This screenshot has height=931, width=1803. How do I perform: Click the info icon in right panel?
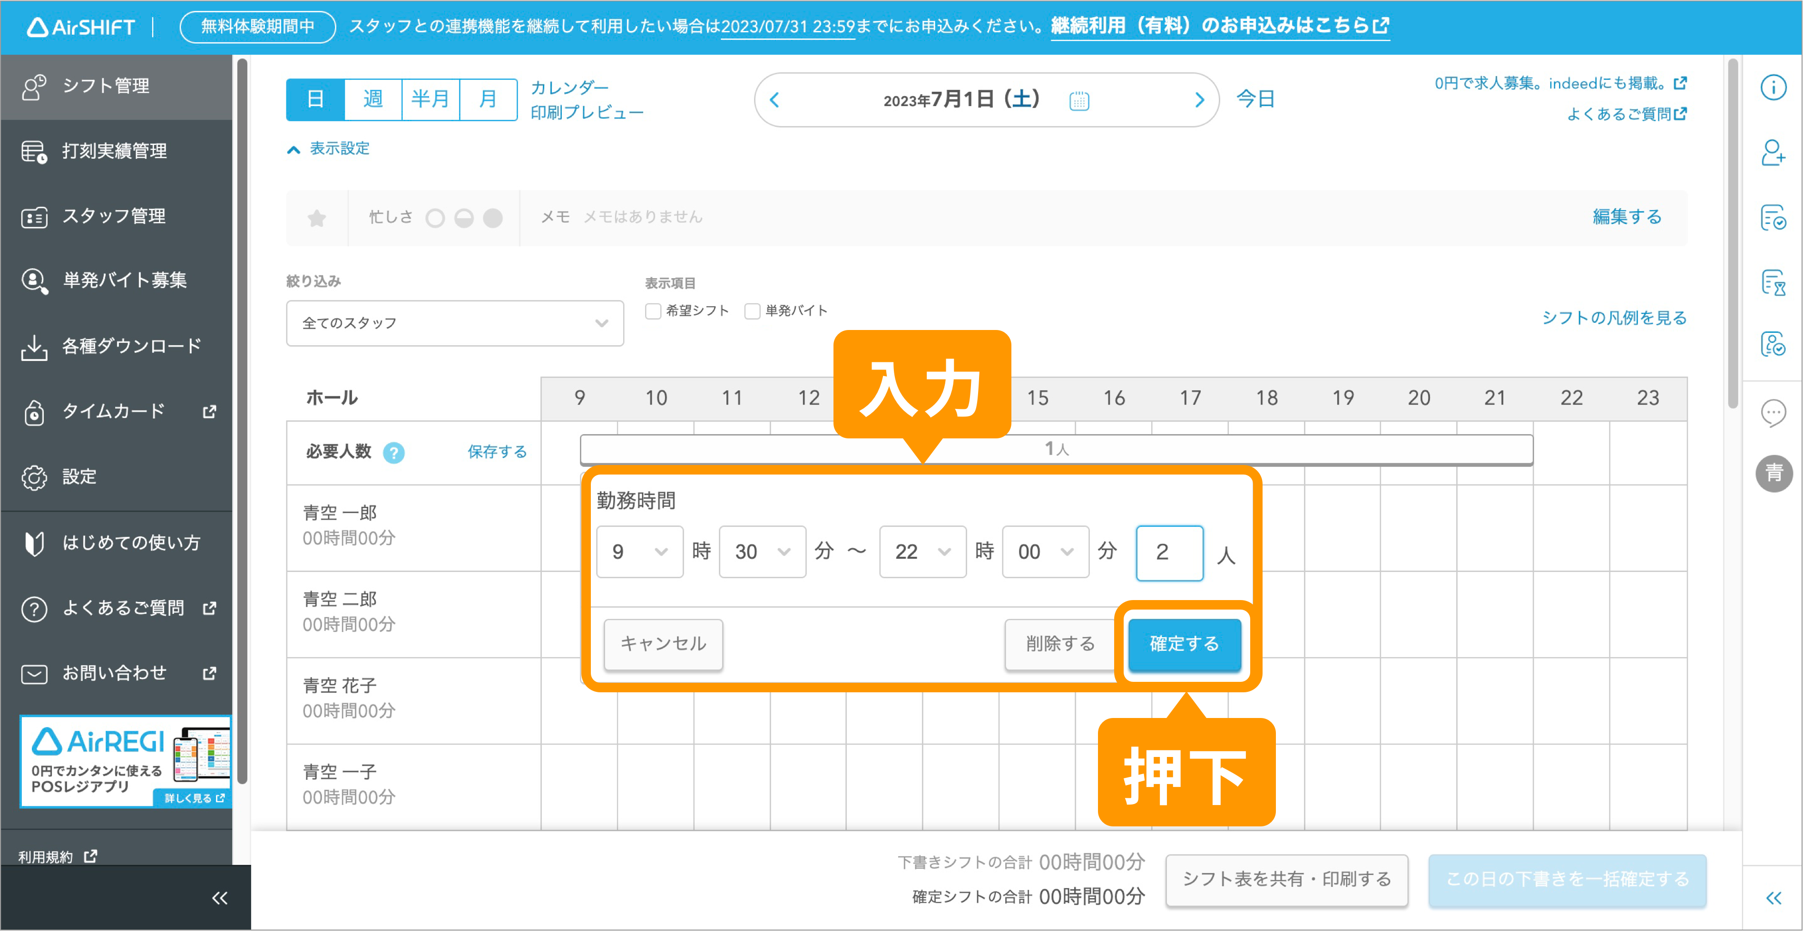[x=1773, y=87]
